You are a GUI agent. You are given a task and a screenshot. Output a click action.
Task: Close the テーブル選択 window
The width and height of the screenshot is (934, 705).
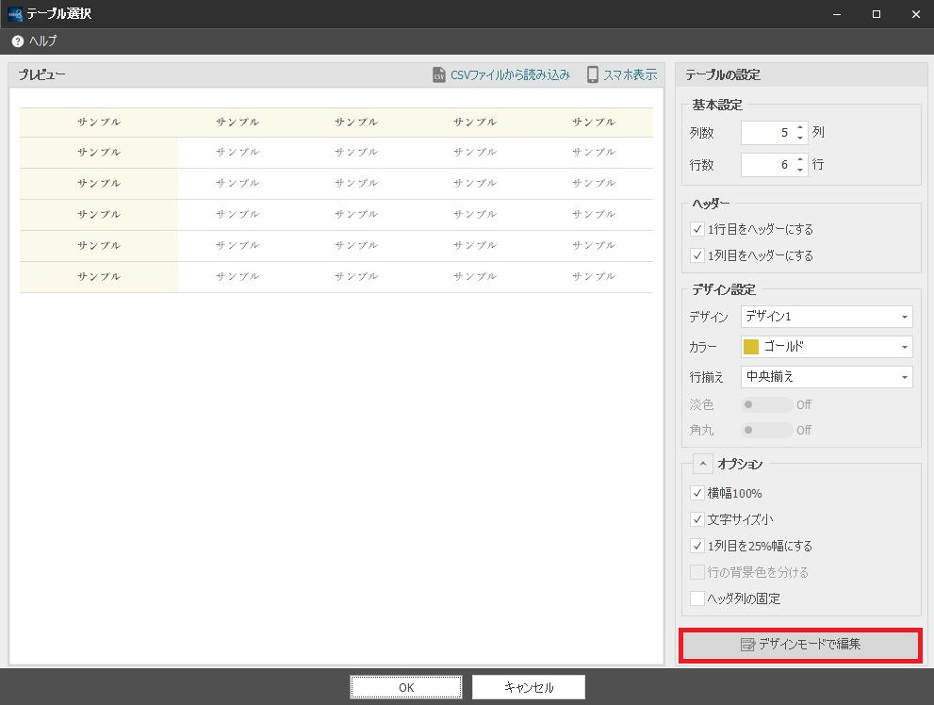tap(915, 14)
